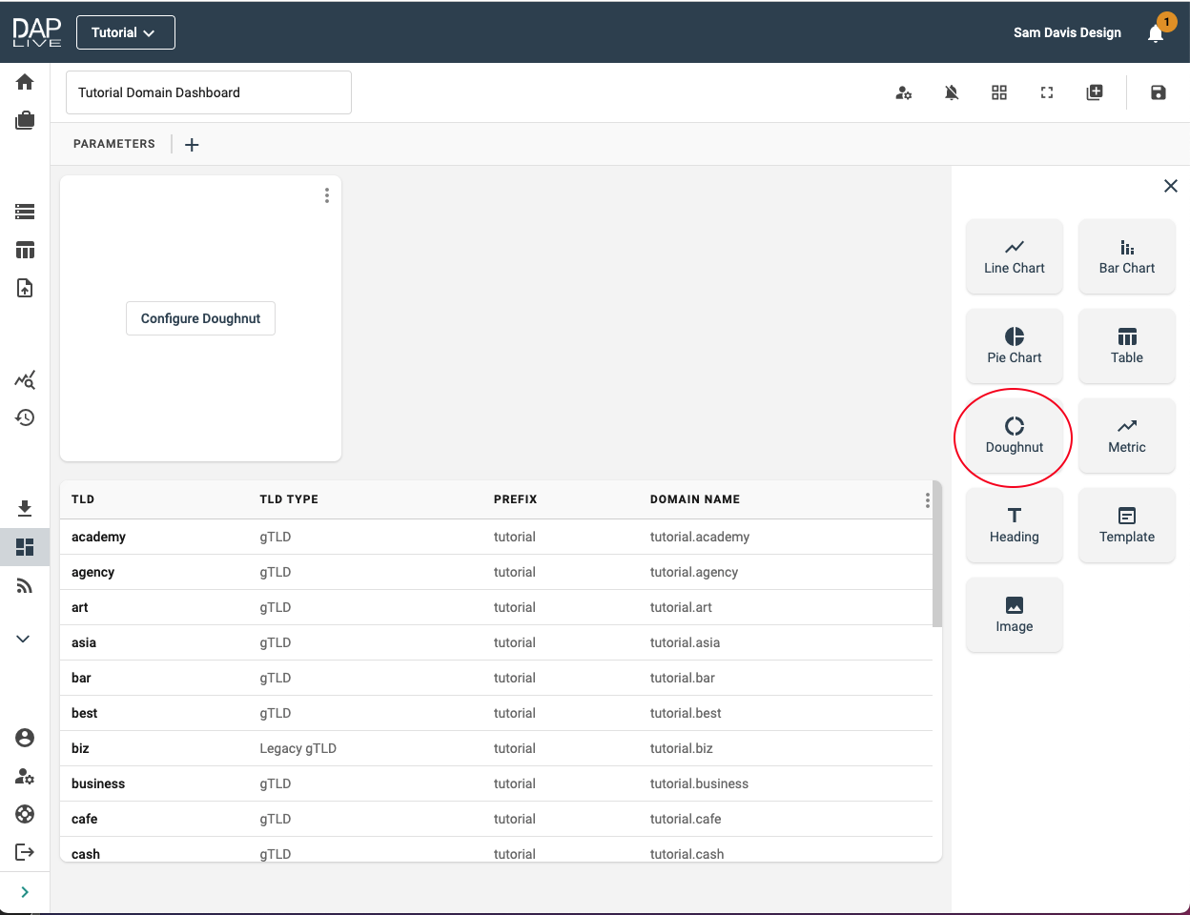Click the Configure Doughnut button
Viewport: 1190px width, 915px height.
200,318
